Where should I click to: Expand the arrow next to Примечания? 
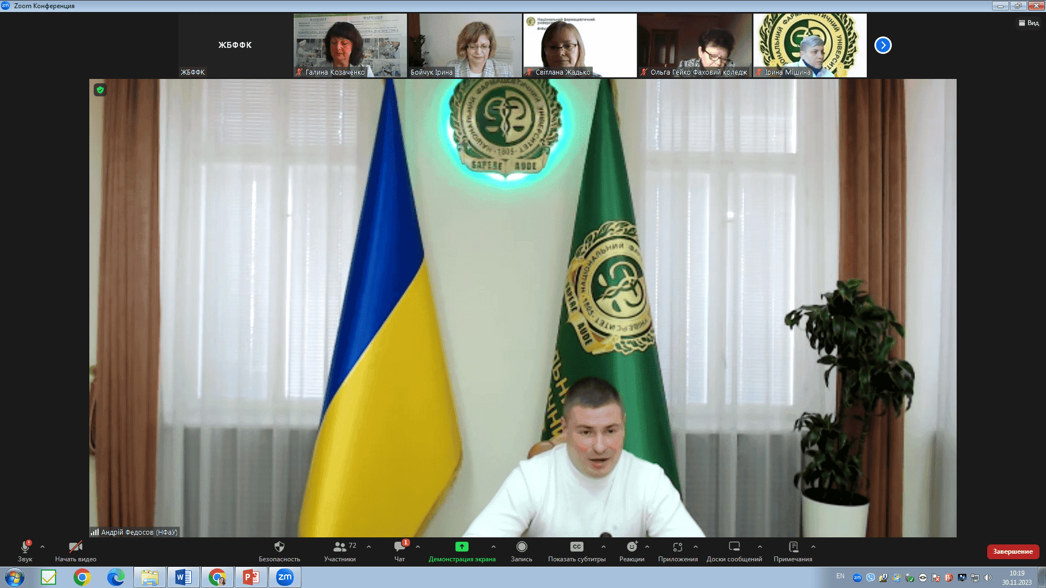point(813,547)
